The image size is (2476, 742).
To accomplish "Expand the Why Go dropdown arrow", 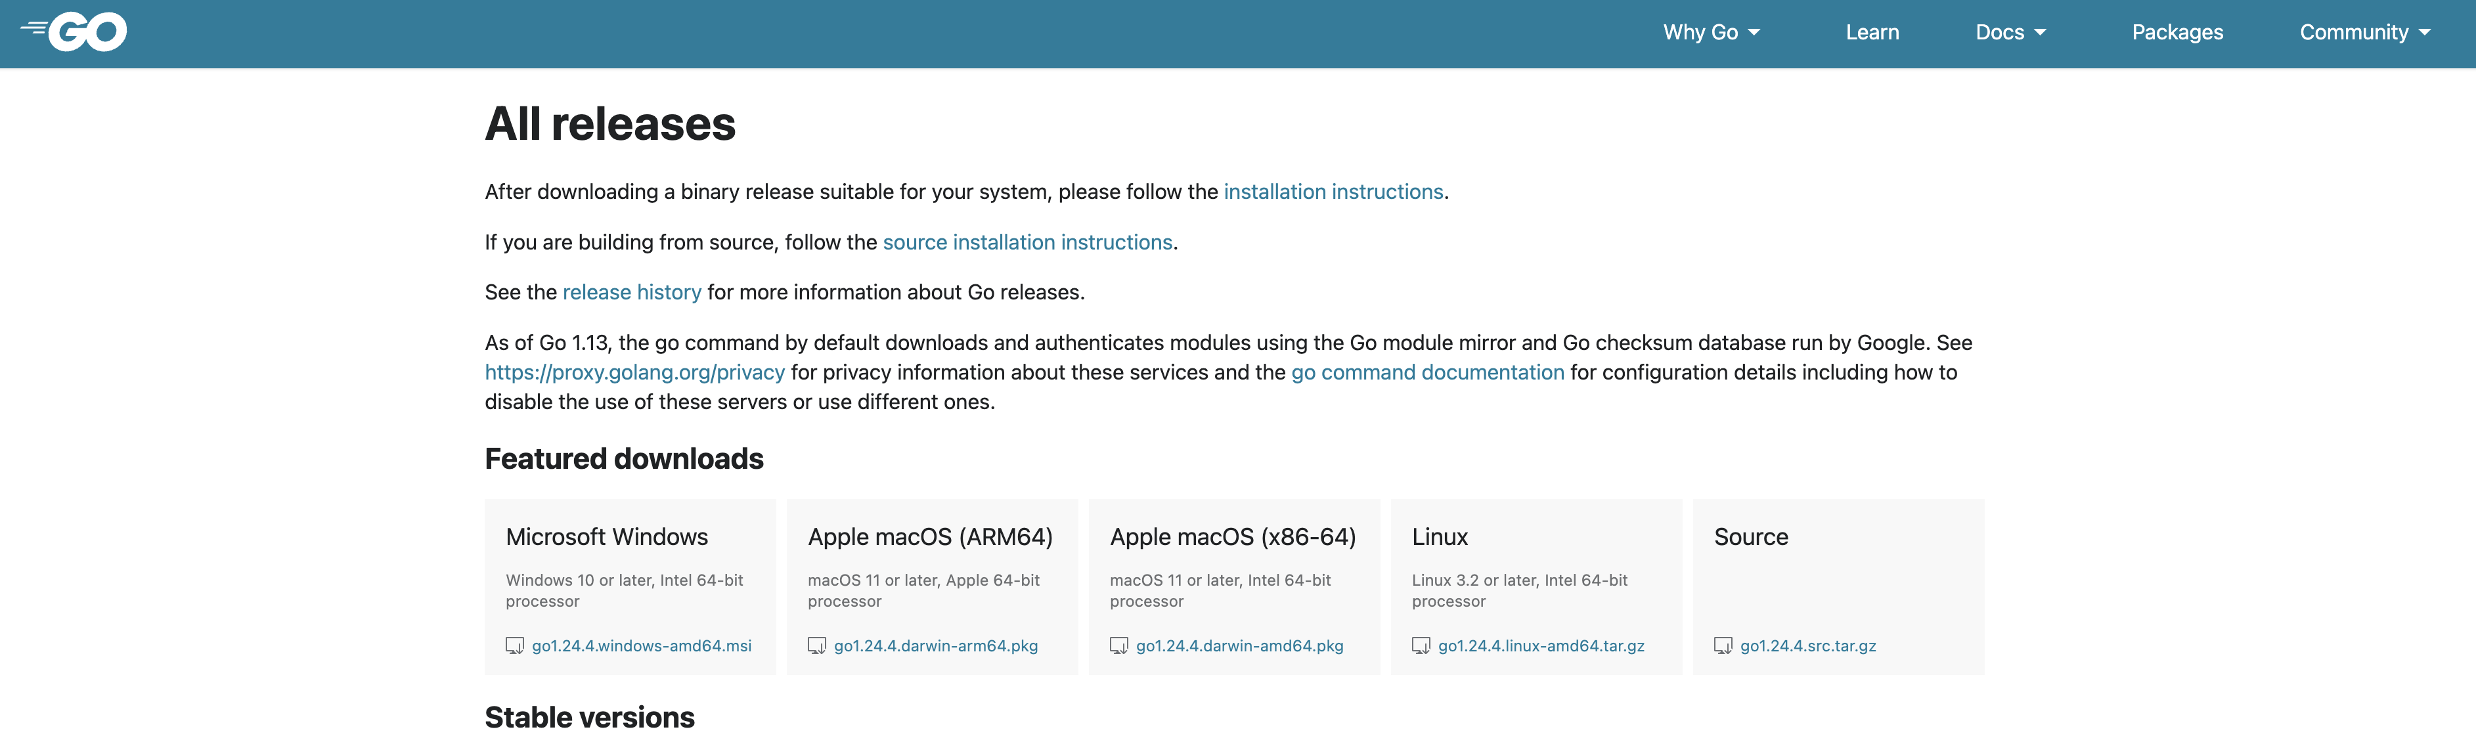I will [x=1754, y=33].
